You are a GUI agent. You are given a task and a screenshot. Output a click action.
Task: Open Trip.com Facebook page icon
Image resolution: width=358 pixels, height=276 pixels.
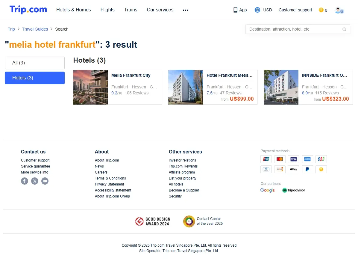(x=25, y=181)
